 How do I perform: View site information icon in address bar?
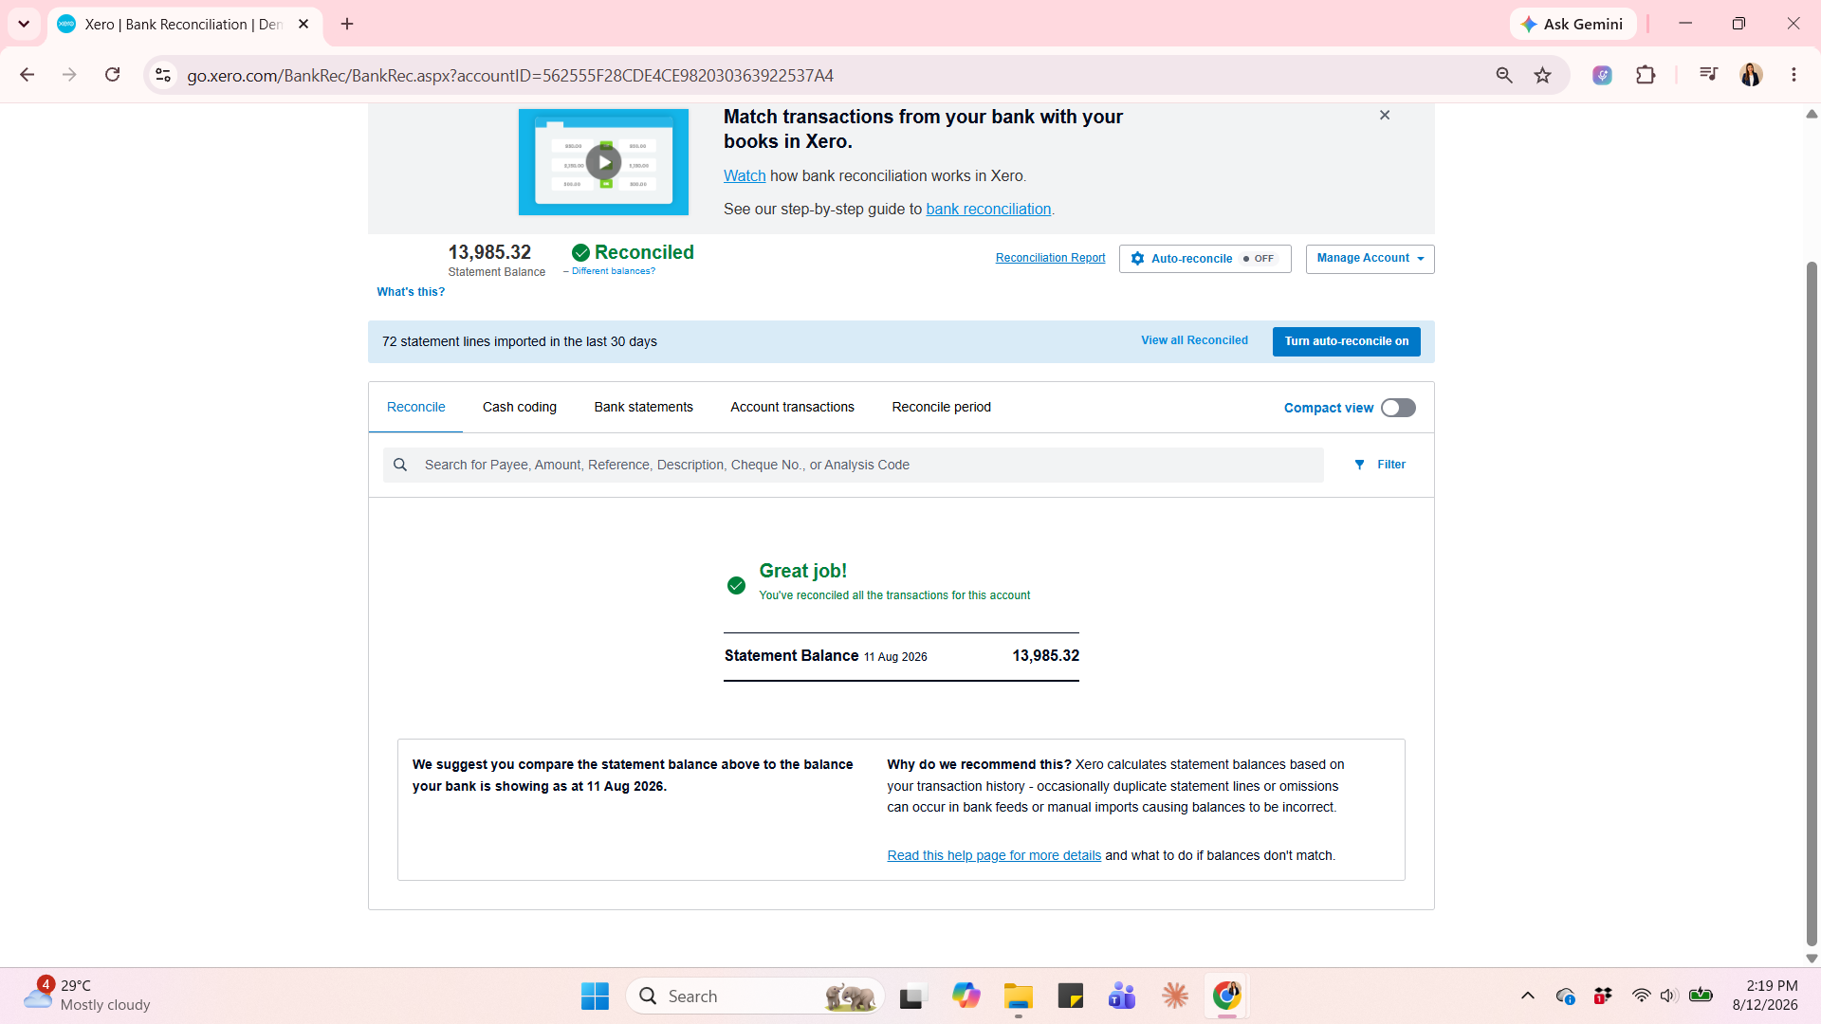[163, 75]
